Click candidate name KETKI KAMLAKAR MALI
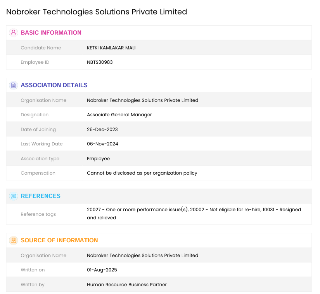 click(111, 48)
